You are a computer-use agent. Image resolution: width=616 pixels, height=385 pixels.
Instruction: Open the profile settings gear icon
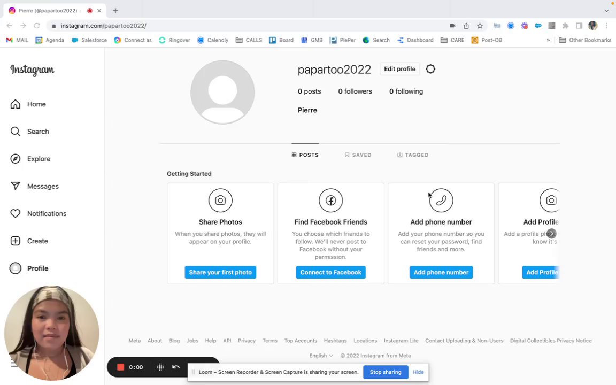tap(430, 69)
